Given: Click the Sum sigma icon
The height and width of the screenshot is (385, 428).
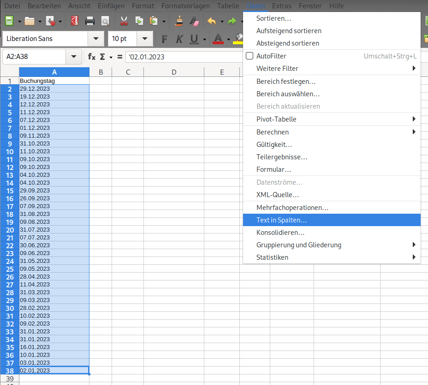Looking at the screenshot, I should click(x=102, y=57).
